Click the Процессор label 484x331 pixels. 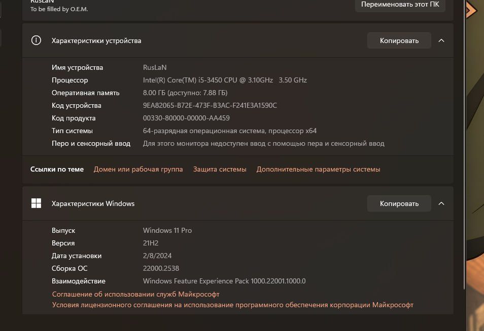[70, 80]
